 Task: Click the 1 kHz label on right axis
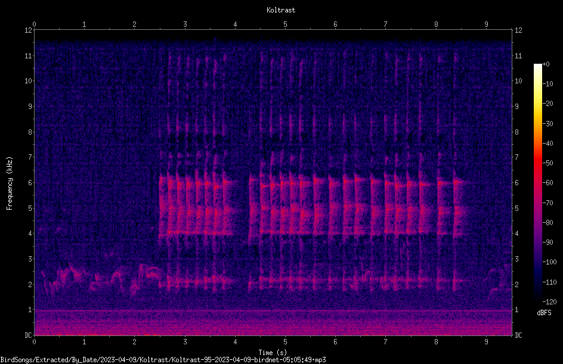point(516,310)
